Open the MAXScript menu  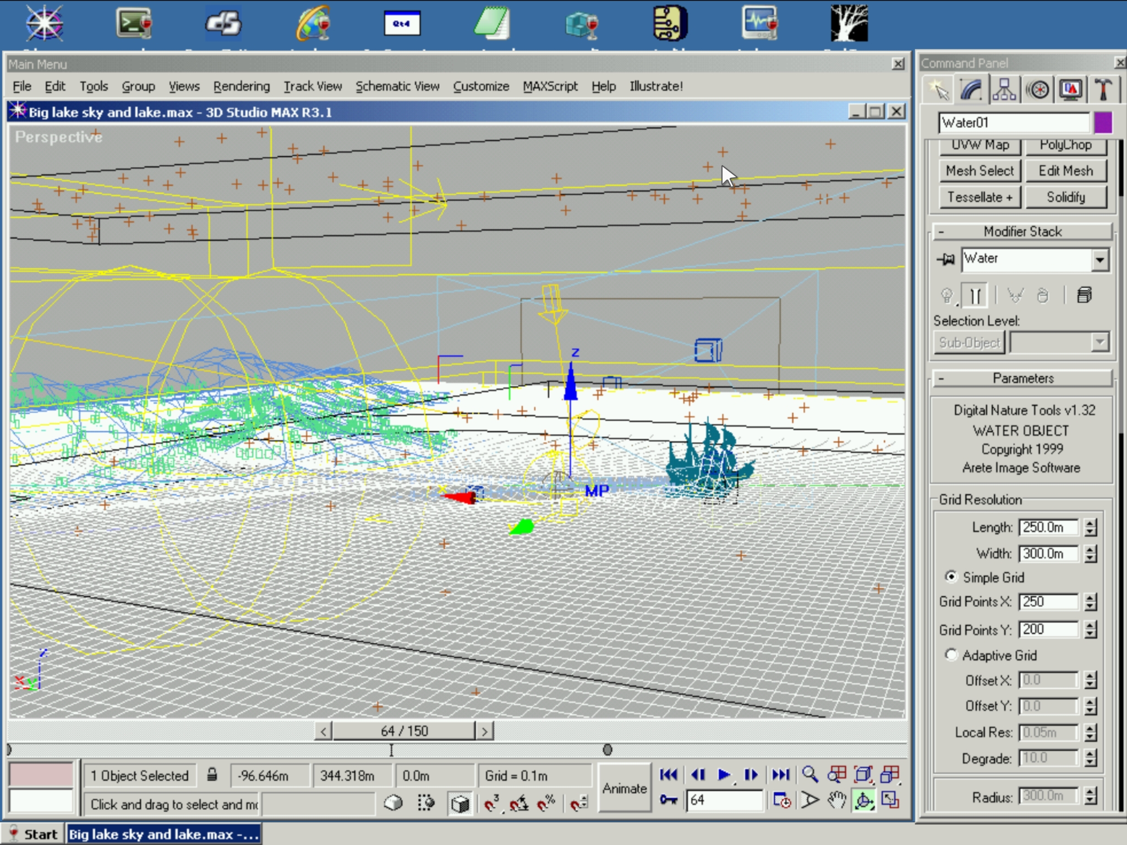550,86
